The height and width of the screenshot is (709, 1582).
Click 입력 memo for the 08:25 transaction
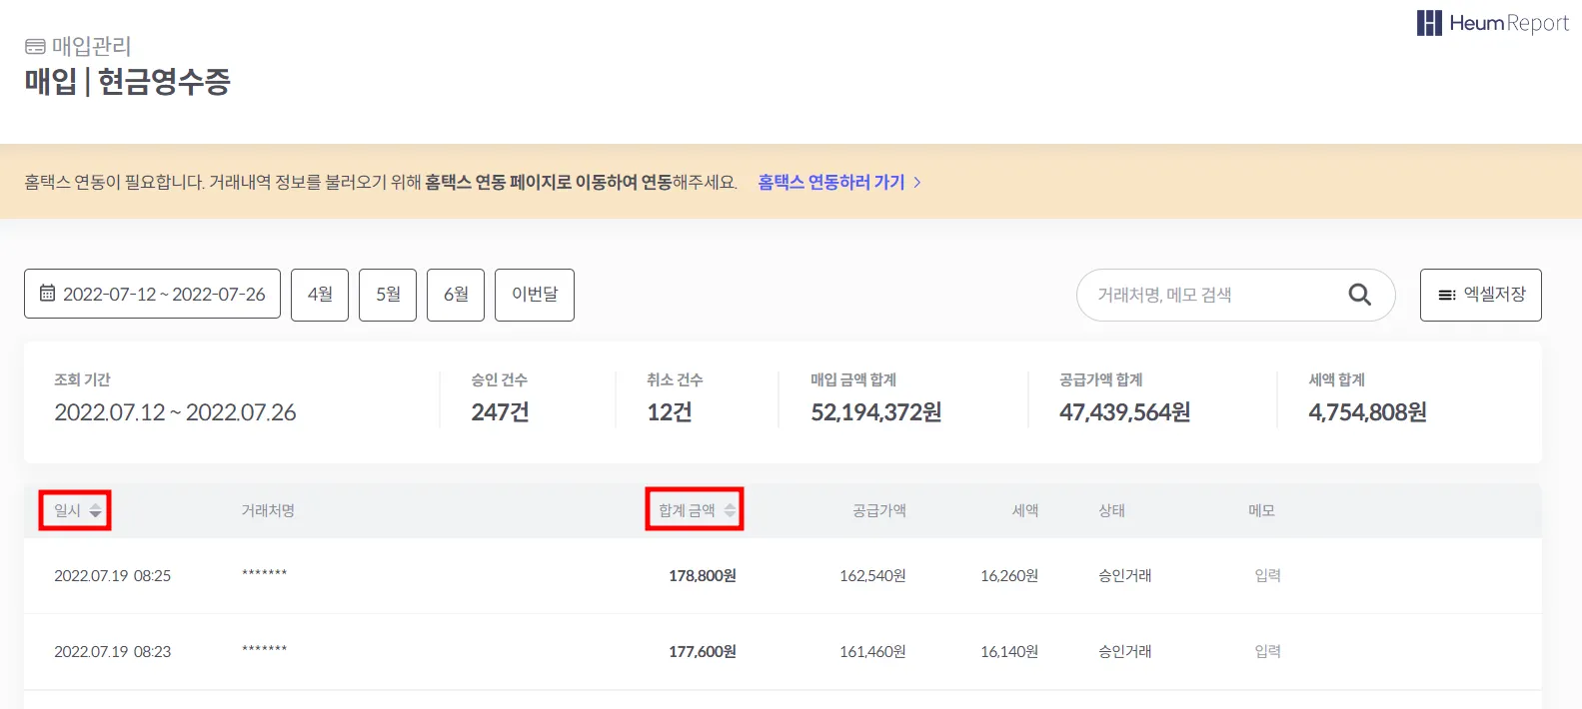click(x=1267, y=575)
